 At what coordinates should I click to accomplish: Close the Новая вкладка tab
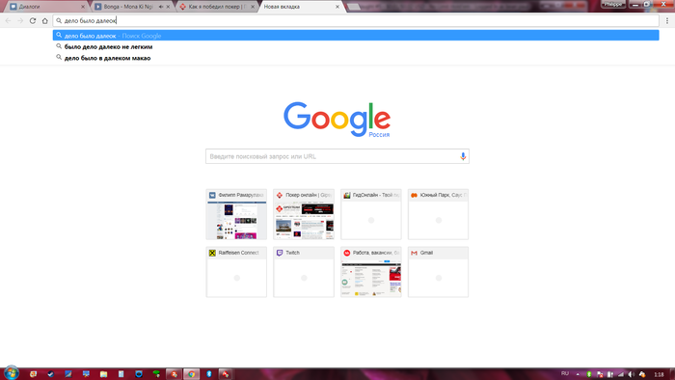(337, 7)
